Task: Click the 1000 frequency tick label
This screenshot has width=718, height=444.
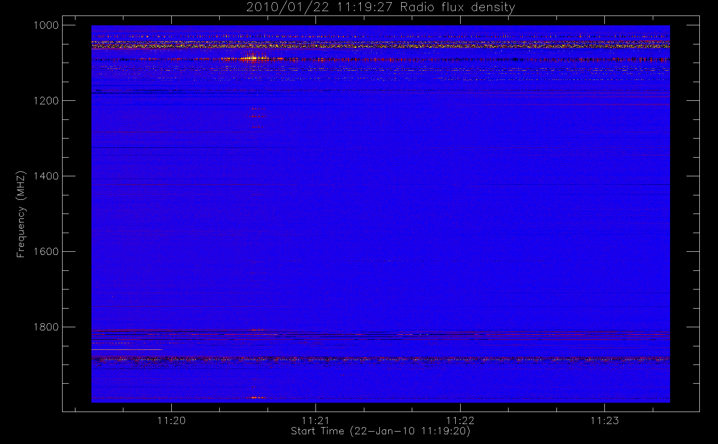Action: (x=46, y=25)
